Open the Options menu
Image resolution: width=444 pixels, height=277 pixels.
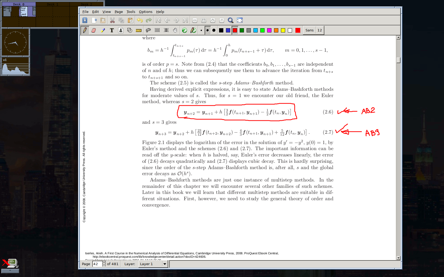(146, 12)
